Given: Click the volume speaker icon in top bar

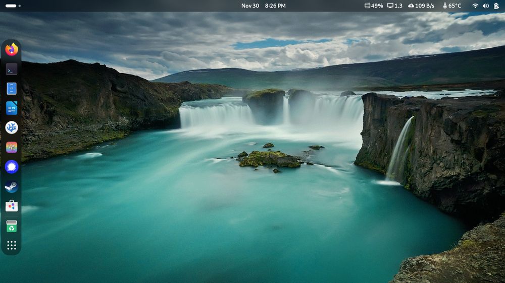Looking at the screenshot, I should pyautogui.click(x=486, y=6).
